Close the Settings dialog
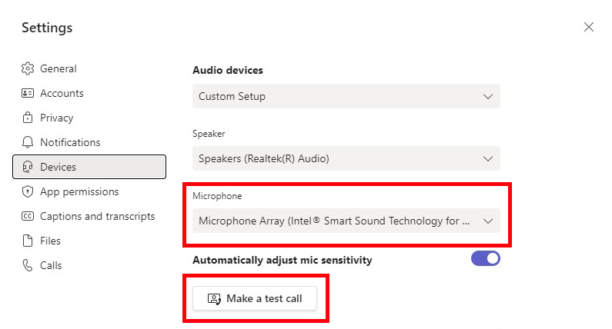Screen dimensions: 612x329 (x=589, y=27)
